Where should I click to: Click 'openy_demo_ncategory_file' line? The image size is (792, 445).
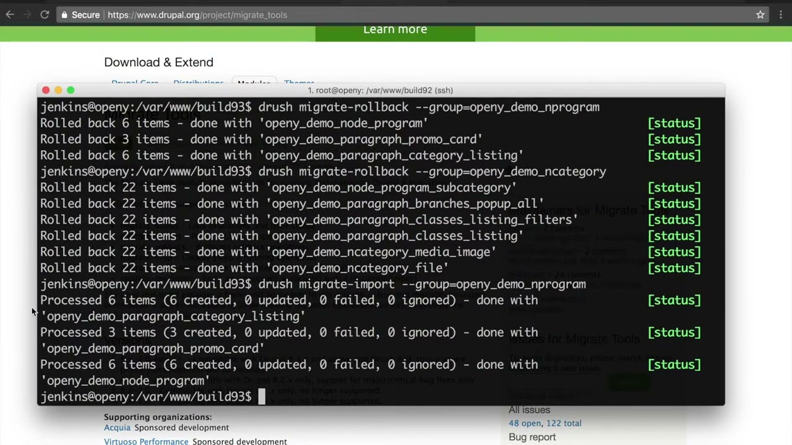tap(244, 268)
